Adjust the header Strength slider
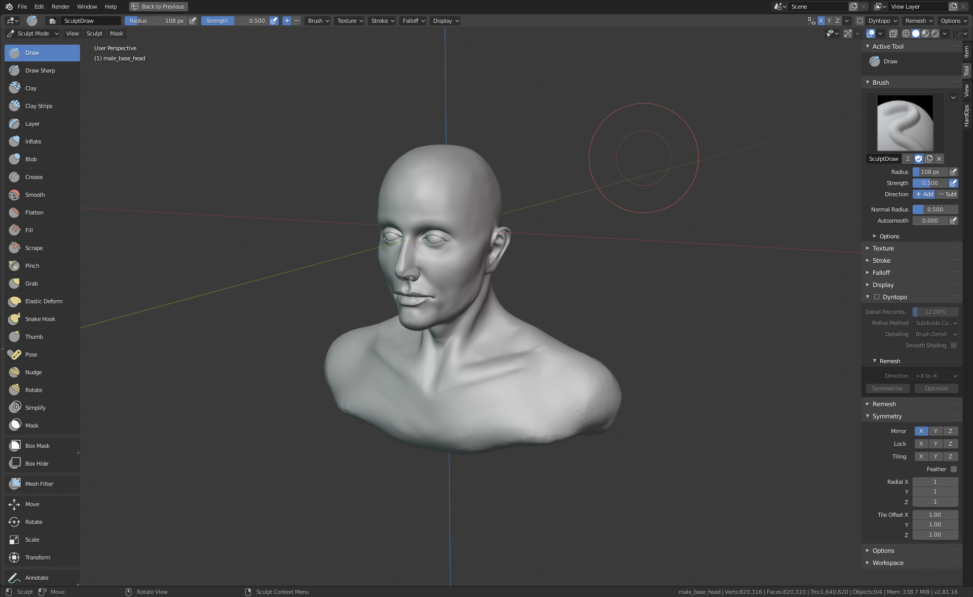 pyautogui.click(x=235, y=21)
